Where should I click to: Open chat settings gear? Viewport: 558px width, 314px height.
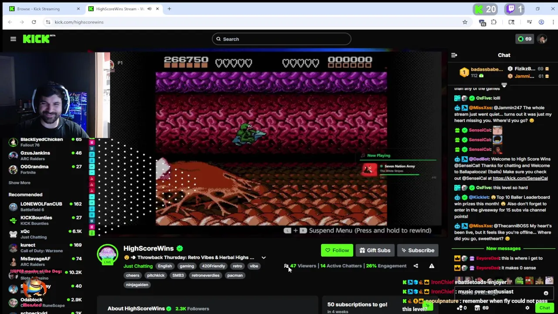(x=527, y=308)
